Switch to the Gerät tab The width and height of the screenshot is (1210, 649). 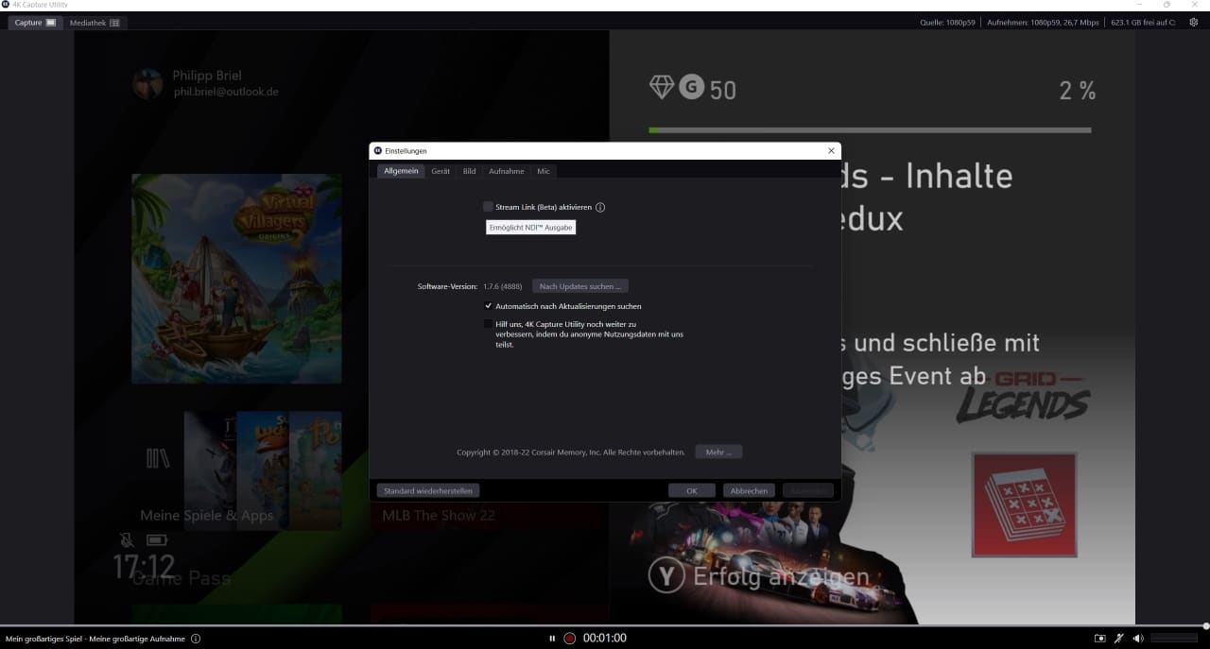(x=441, y=171)
